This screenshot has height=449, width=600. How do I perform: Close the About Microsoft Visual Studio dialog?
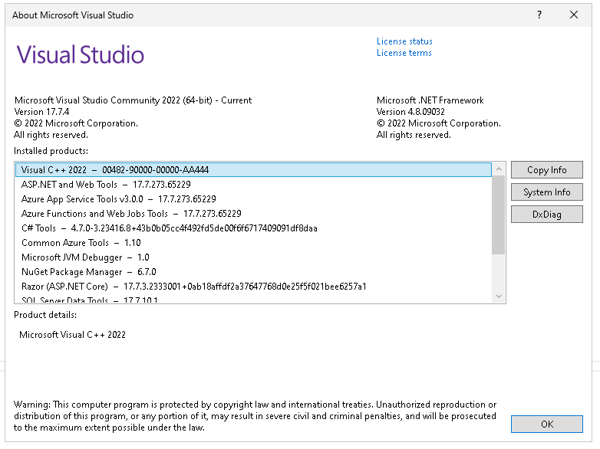574,15
